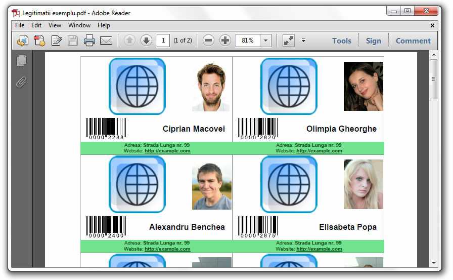The image size is (453, 280).
Task: Open the Window menu
Action: pos(79,25)
